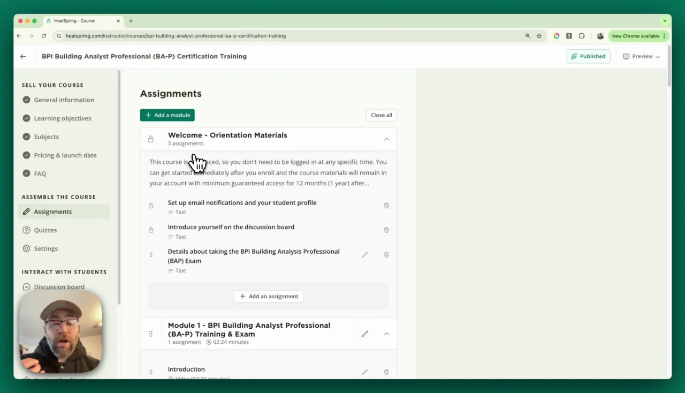This screenshot has height=393, width=685.
Task: Click the back arrow beside the course title
Action: [23, 56]
